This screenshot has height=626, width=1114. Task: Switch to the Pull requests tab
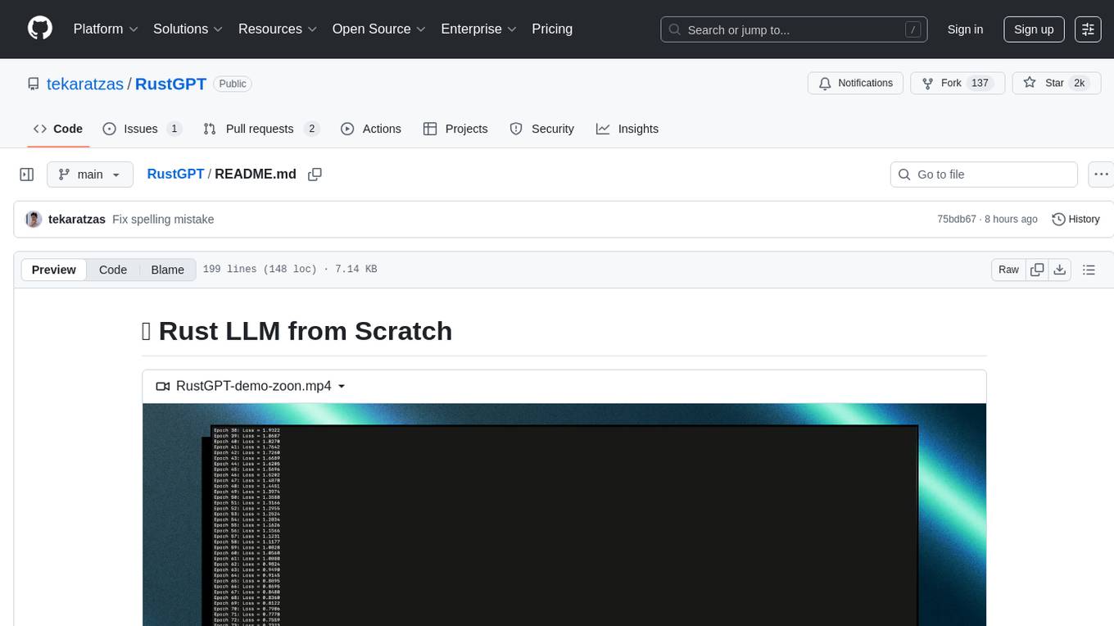click(261, 129)
